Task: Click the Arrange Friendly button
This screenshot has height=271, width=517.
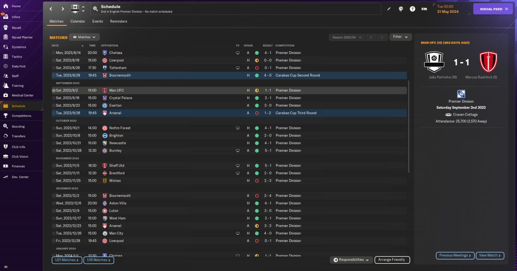Action: pos(392,260)
